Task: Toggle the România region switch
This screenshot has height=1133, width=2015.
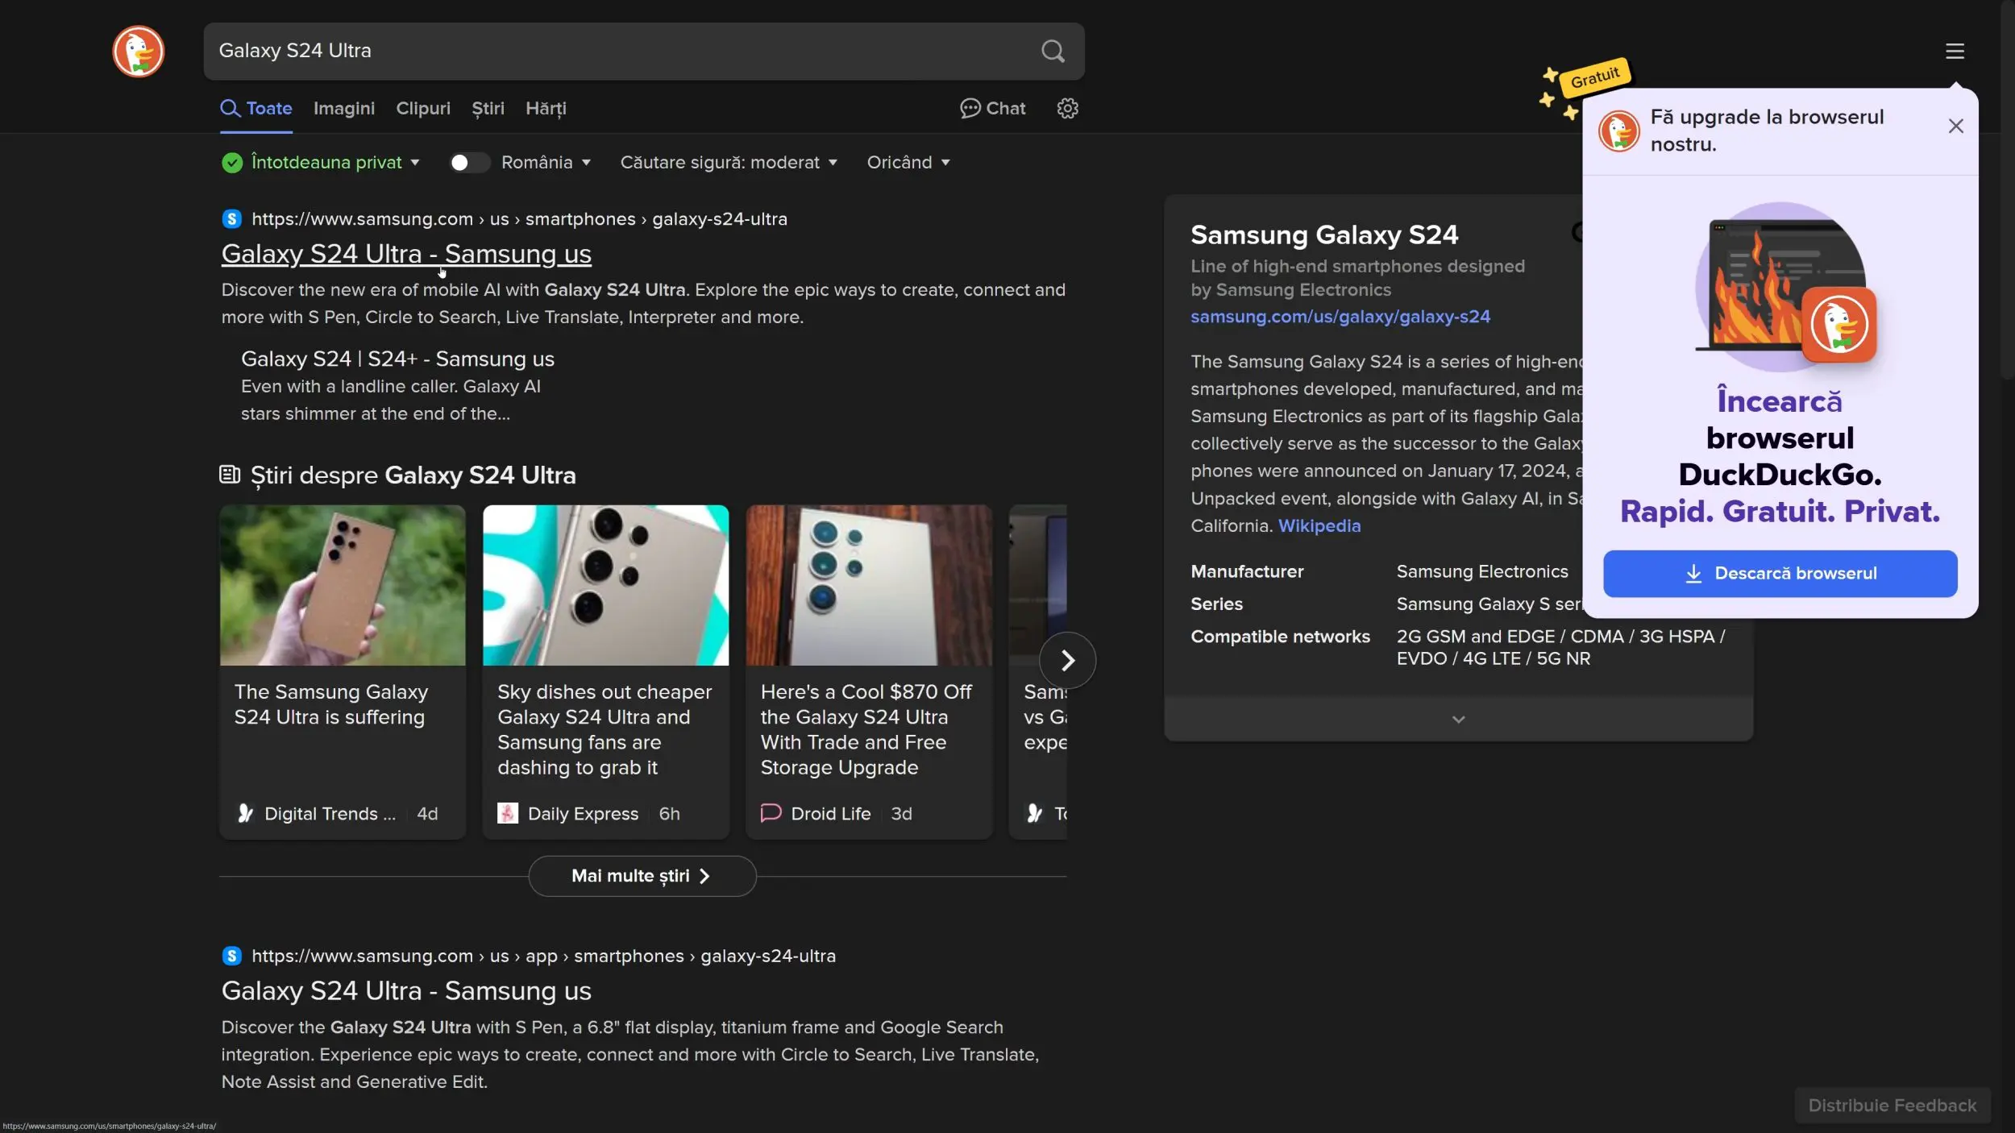Action: 469,163
